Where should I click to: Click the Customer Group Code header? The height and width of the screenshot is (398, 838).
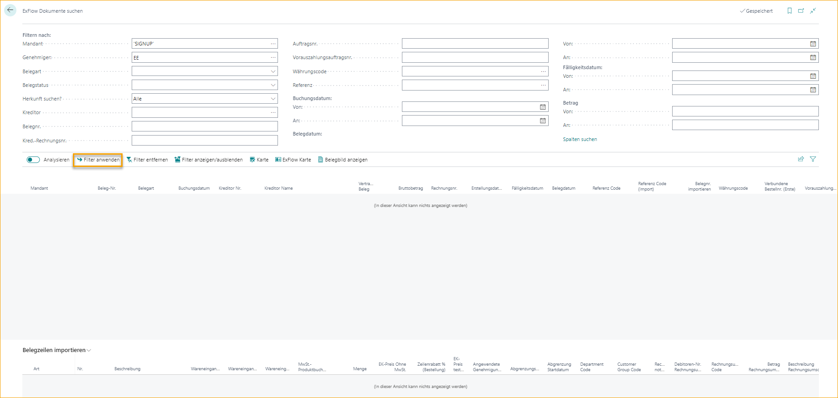click(629, 367)
